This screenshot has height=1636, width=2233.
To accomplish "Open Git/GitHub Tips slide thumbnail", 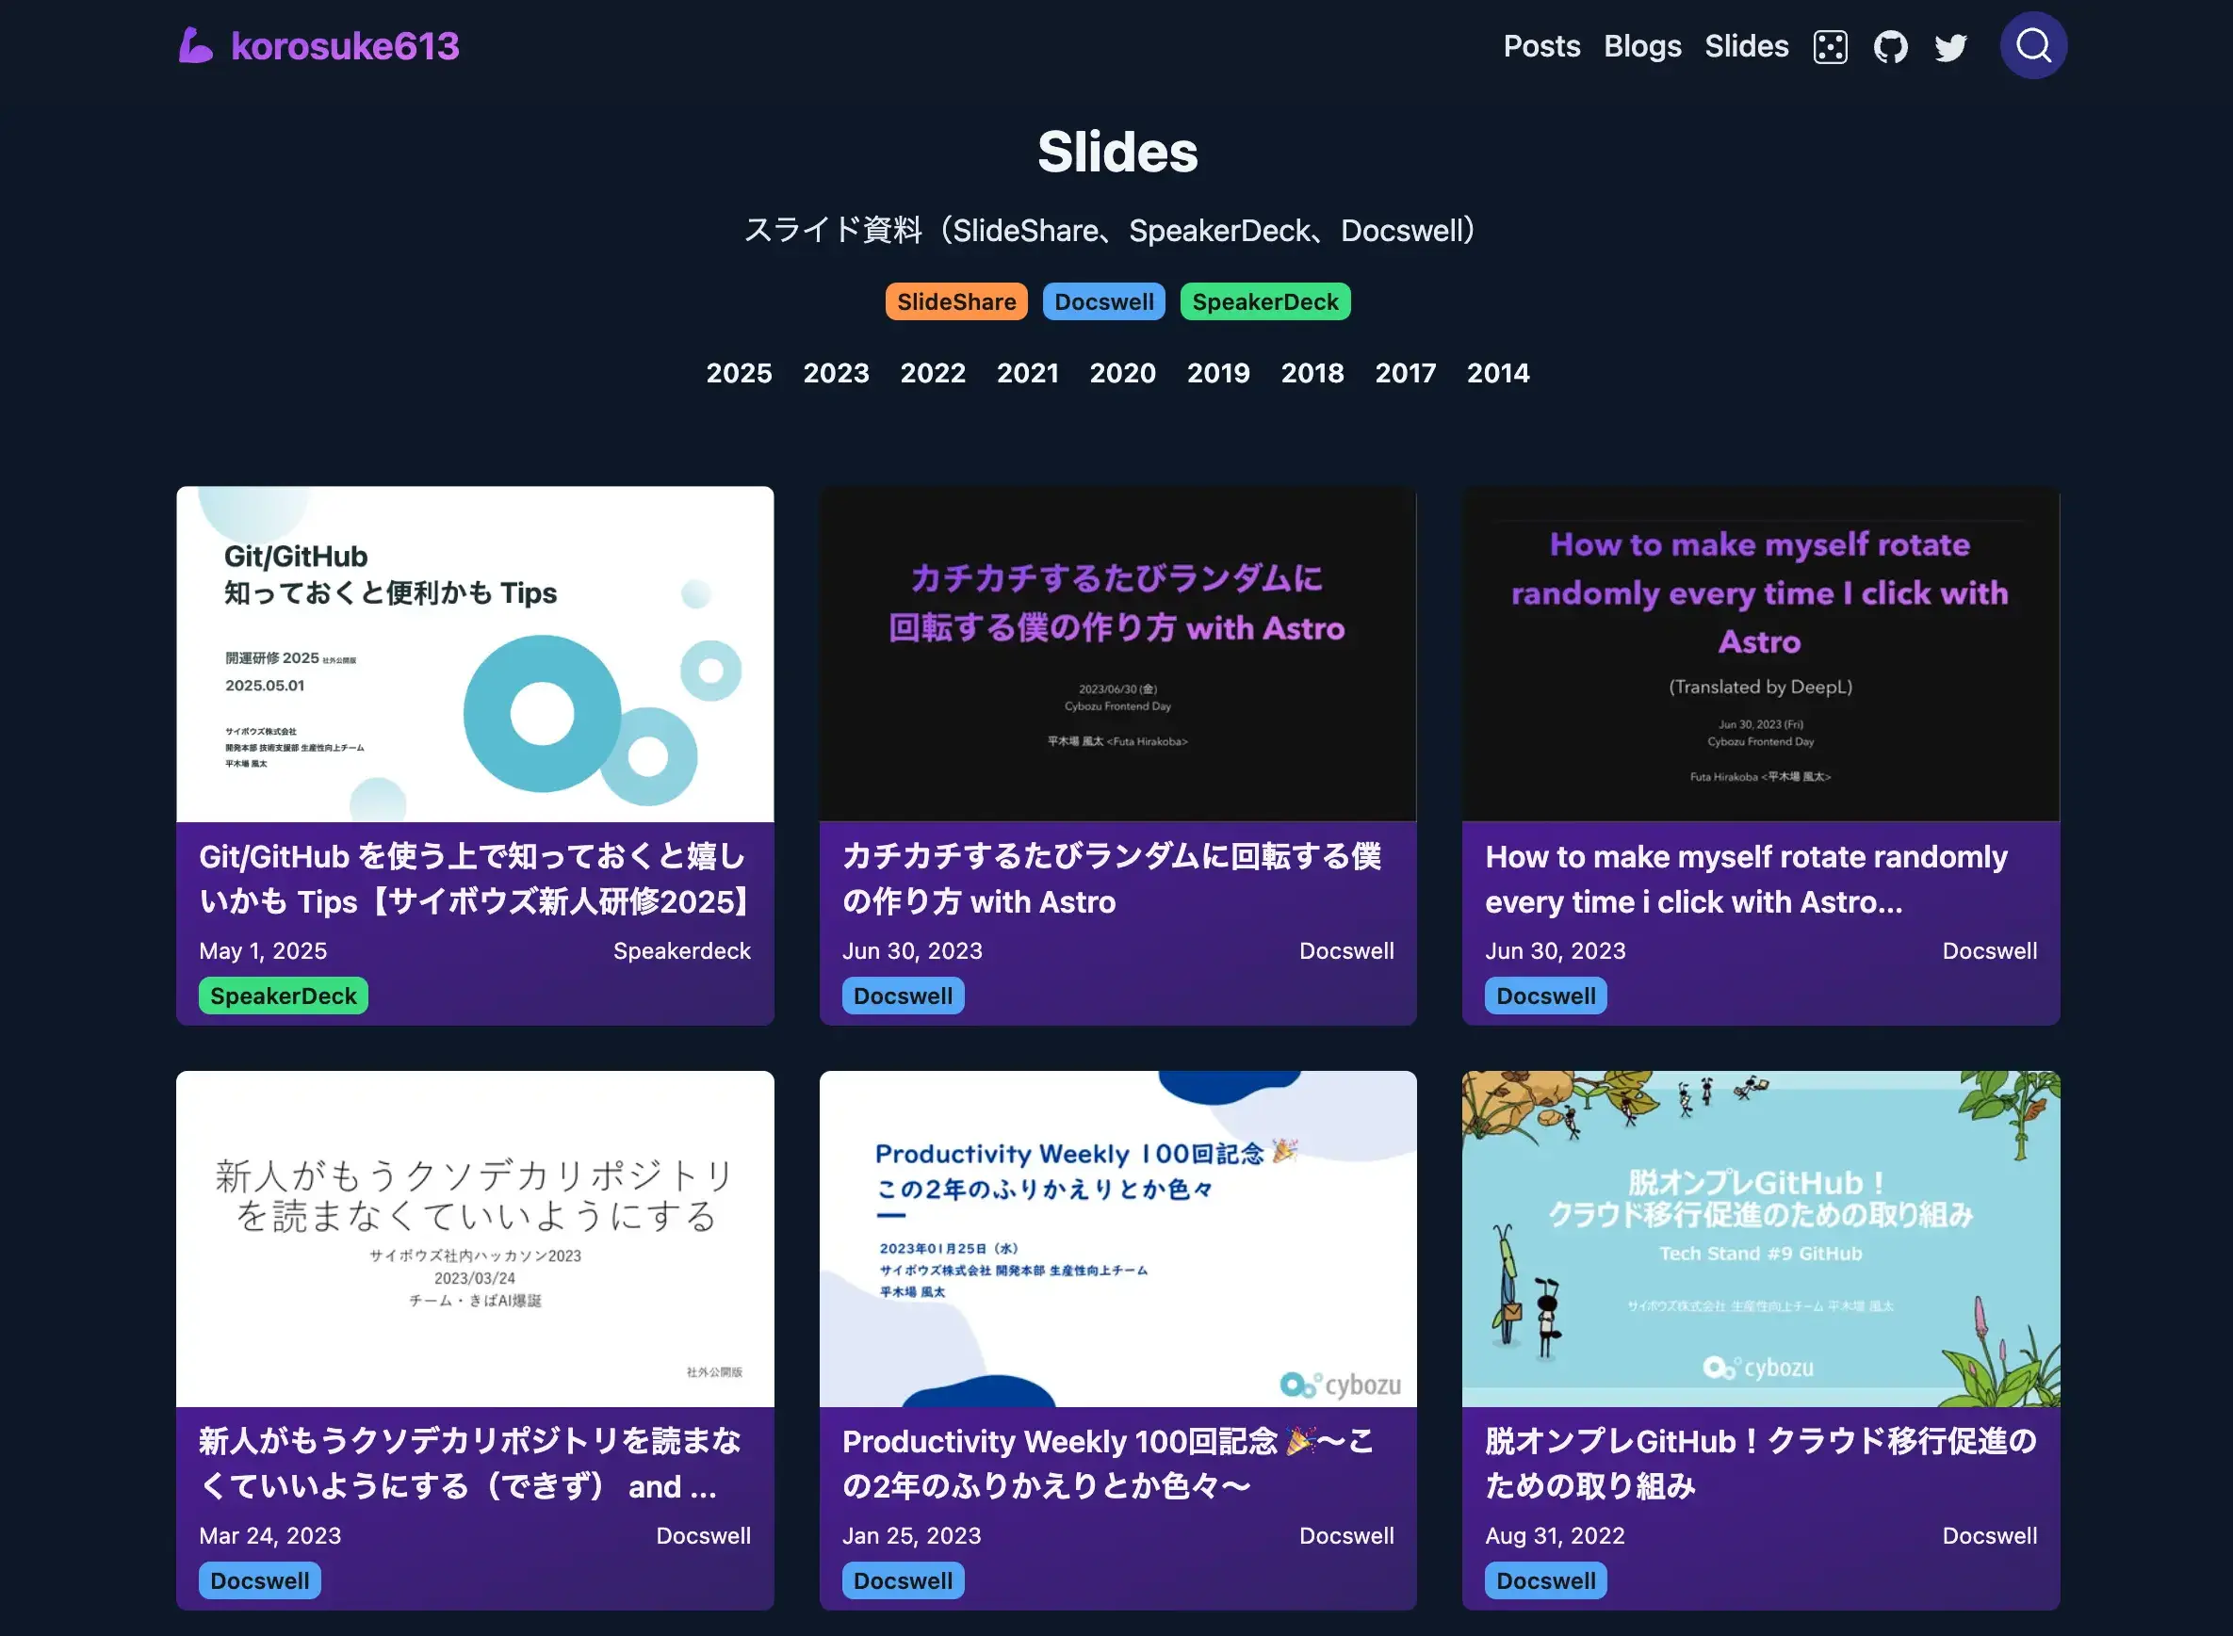I will [x=475, y=654].
